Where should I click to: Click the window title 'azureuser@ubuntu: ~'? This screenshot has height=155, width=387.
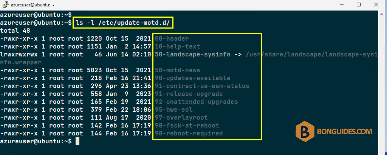point(32,5)
